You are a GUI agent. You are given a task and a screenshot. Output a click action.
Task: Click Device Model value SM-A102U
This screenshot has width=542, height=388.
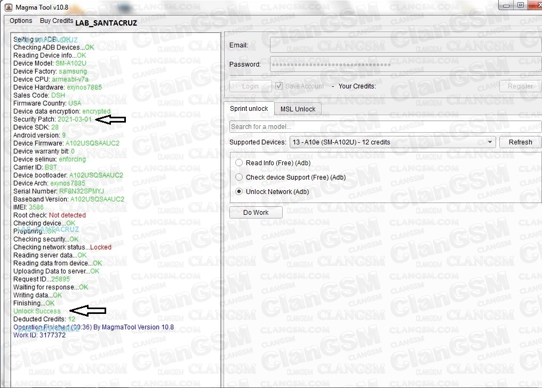point(71,63)
